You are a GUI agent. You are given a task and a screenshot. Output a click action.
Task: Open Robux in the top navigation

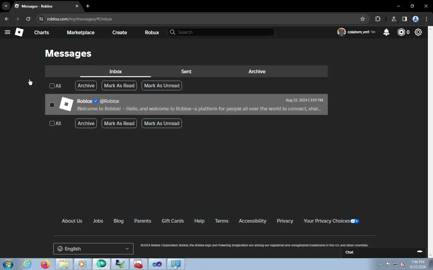tap(152, 32)
